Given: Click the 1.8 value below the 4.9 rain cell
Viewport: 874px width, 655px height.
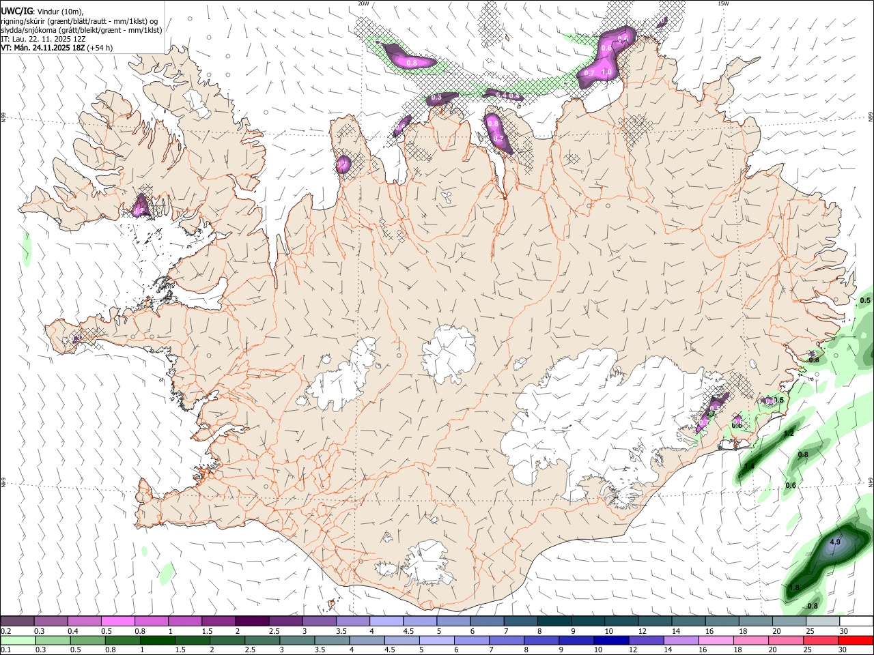Looking at the screenshot, I should (794, 588).
